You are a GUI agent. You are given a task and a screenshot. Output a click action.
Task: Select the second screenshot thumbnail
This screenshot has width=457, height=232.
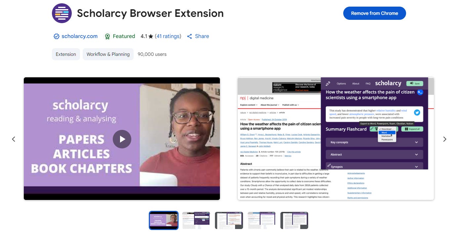tap(196, 220)
